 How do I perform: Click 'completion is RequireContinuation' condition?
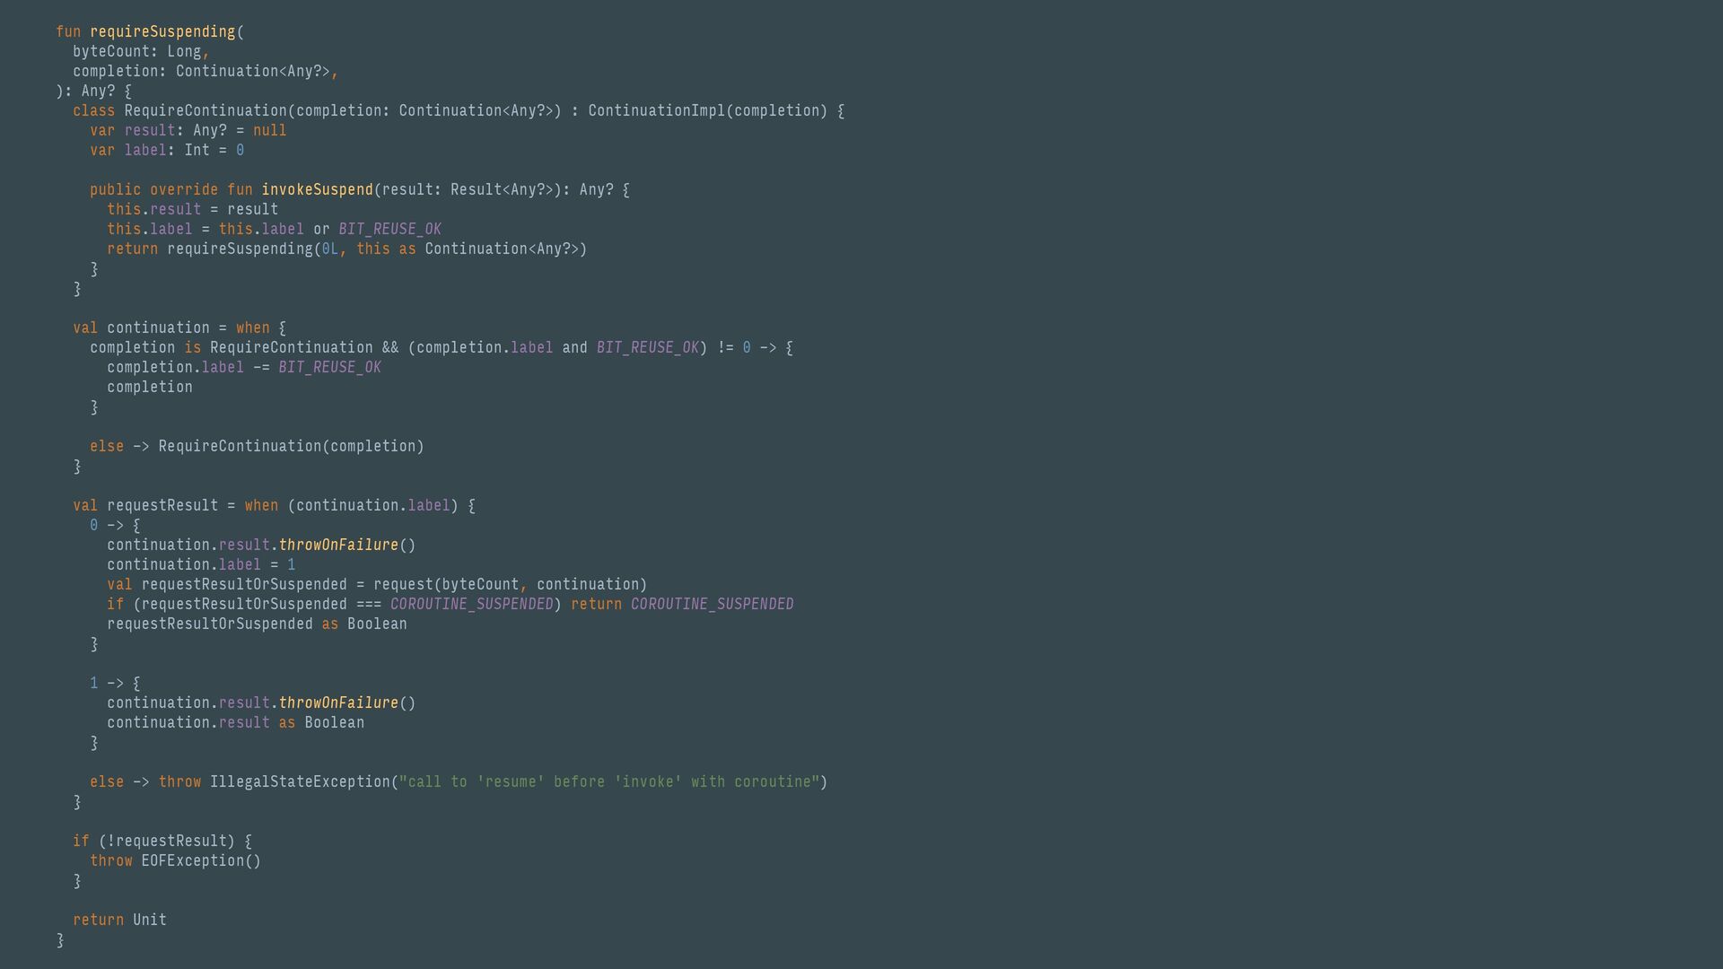coord(232,348)
